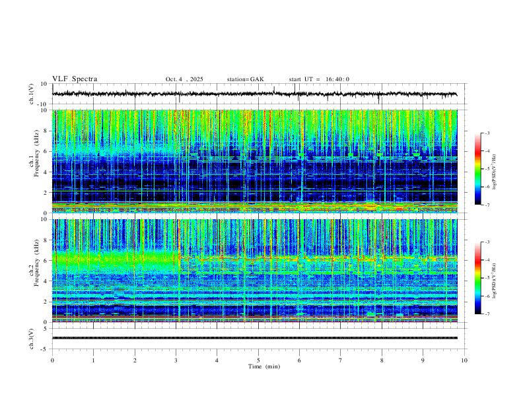Click the "station=GAK" label
This screenshot has width=523, height=404.
tap(245, 79)
